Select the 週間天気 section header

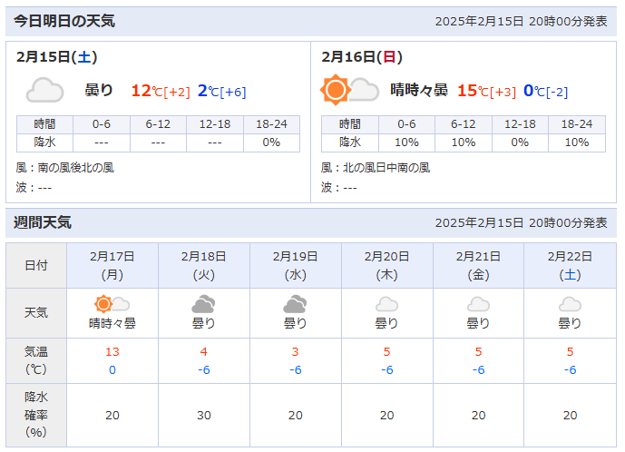(x=43, y=222)
